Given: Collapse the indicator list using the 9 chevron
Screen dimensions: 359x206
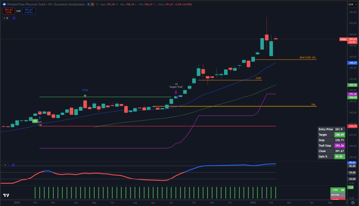Looking at the screenshot, I should 5,18.
